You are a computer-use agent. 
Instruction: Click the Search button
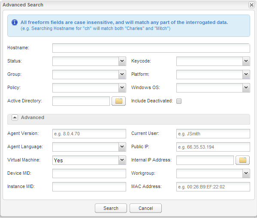(x=111, y=208)
